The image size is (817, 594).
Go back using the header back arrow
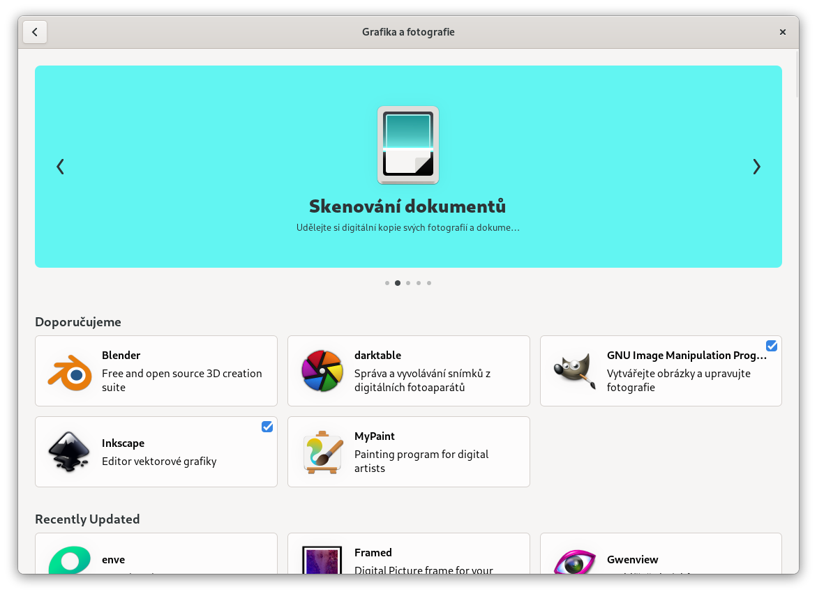point(35,32)
